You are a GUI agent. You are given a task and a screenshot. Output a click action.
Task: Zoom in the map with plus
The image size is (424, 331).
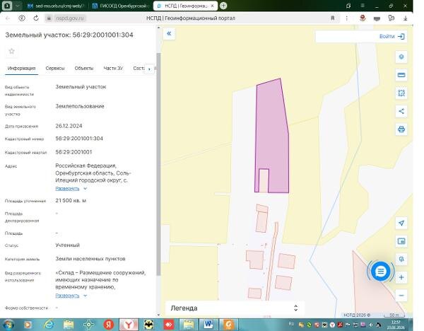click(x=401, y=277)
